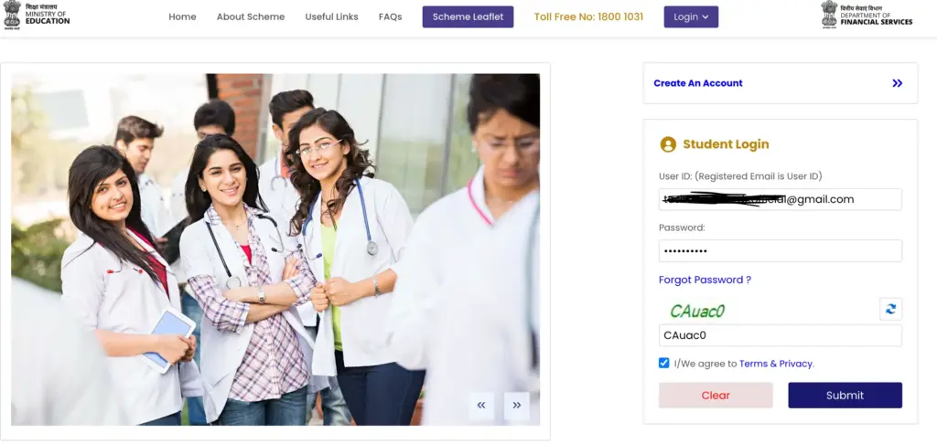Click into the Password input field
This screenshot has width=937, height=444.
click(780, 250)
